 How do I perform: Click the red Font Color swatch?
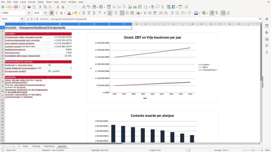pos(69,13)
